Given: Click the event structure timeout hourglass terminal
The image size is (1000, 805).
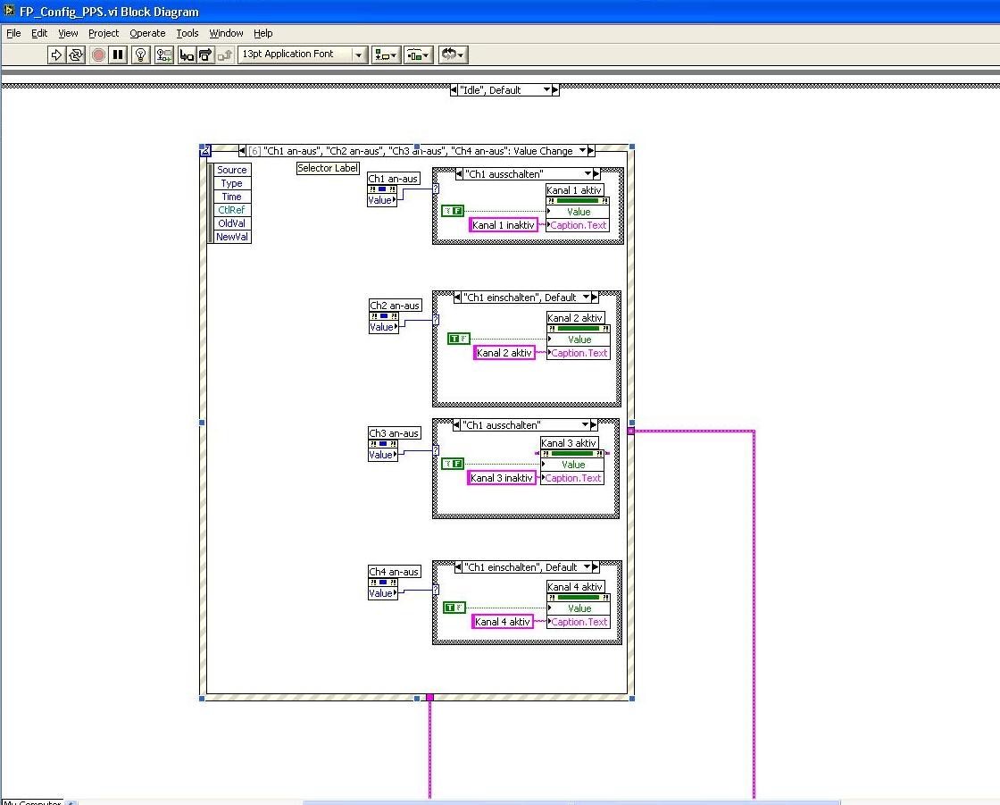Looking at the screenshot, I should click(205, 151).
